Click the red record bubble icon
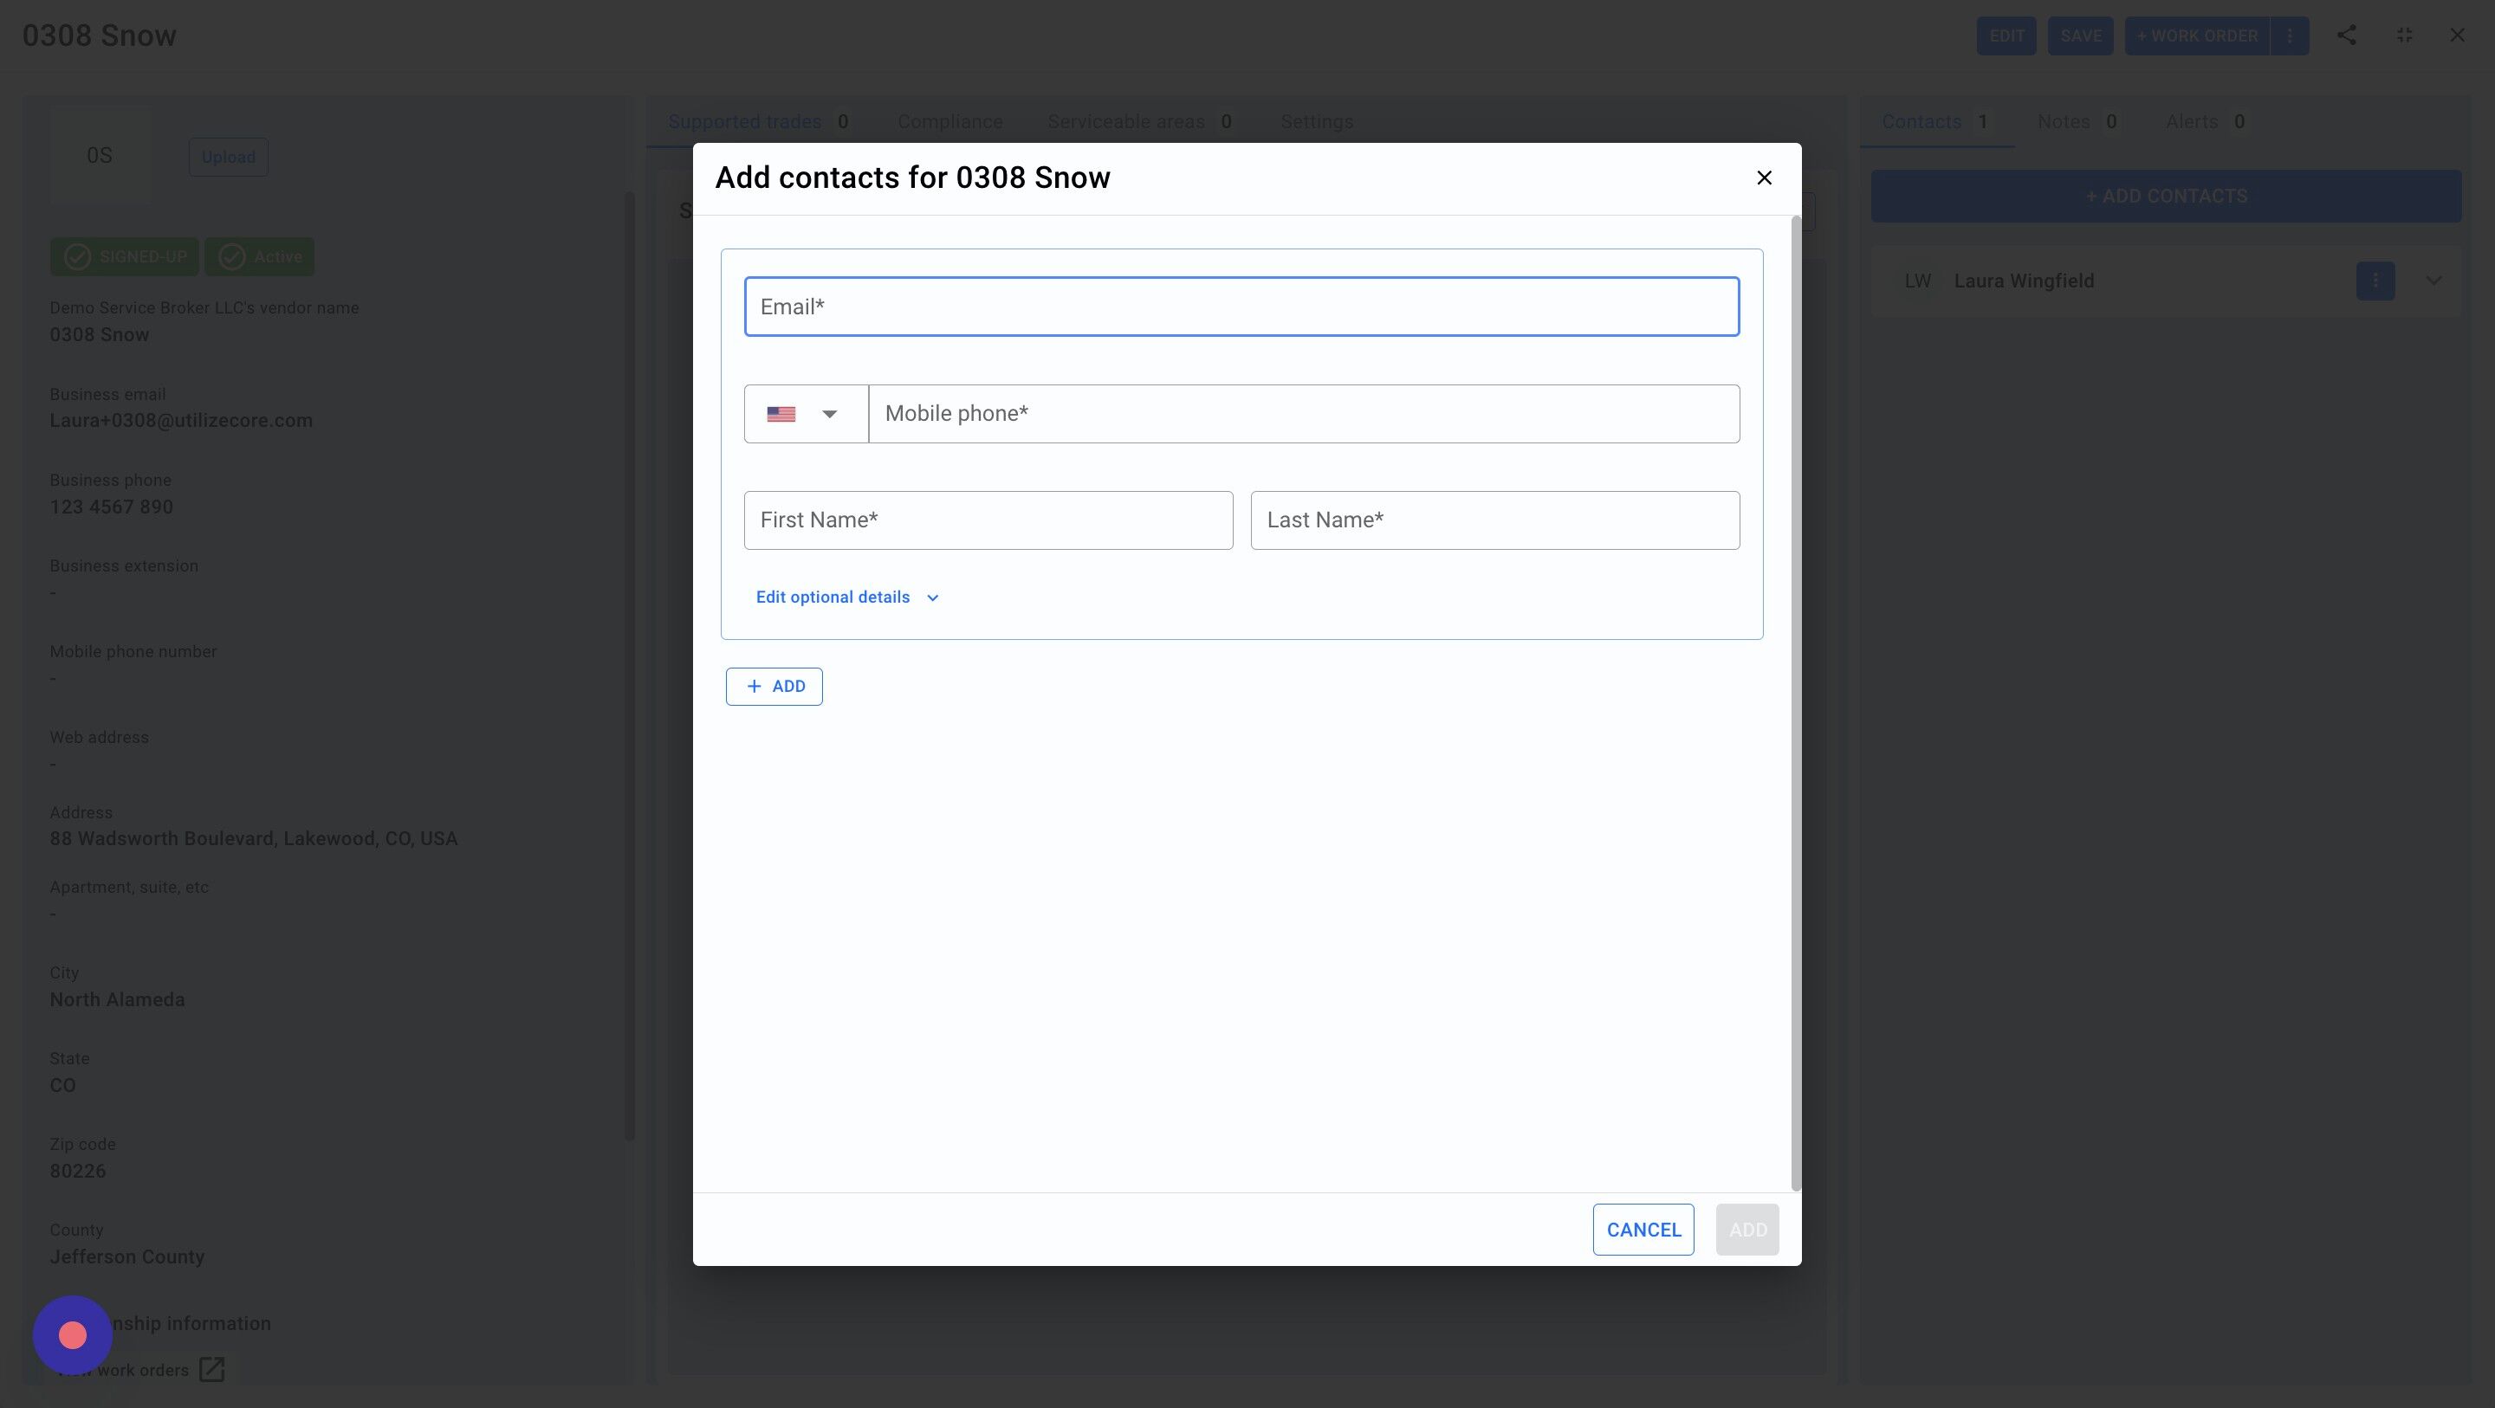 click(73, 1335)
